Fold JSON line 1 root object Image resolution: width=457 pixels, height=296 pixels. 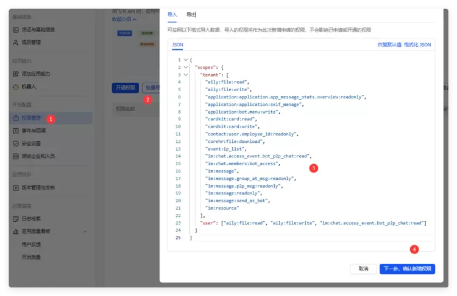coord(185,60)
